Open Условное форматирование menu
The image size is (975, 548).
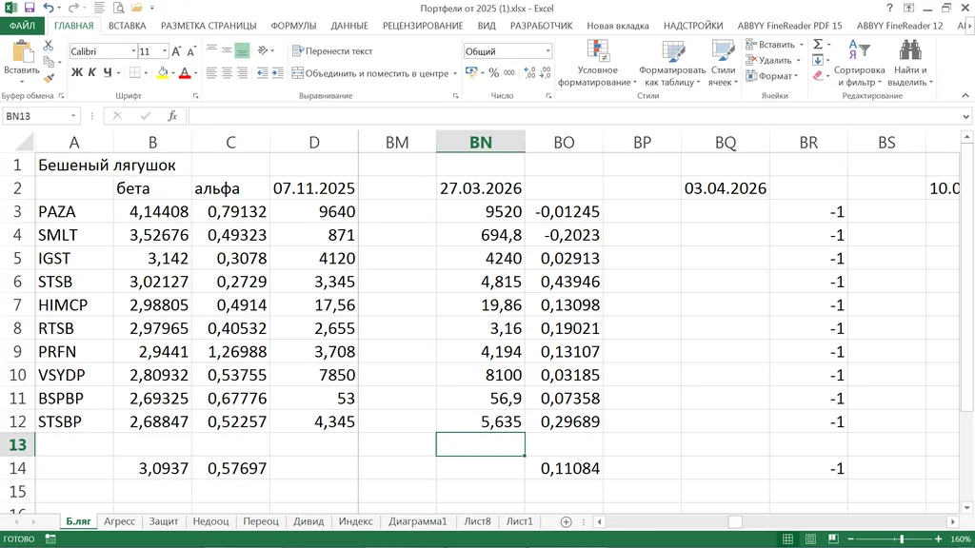pyautogui.click(x=597, y=64)
